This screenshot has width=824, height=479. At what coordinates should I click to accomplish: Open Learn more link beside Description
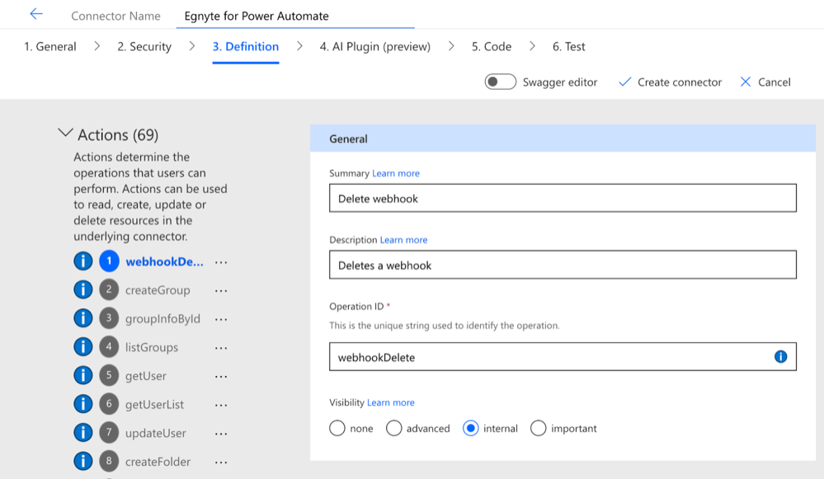click(403, 240)
